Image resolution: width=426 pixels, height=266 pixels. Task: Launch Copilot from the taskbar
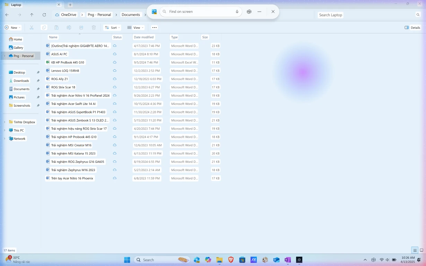pos(208,260)
